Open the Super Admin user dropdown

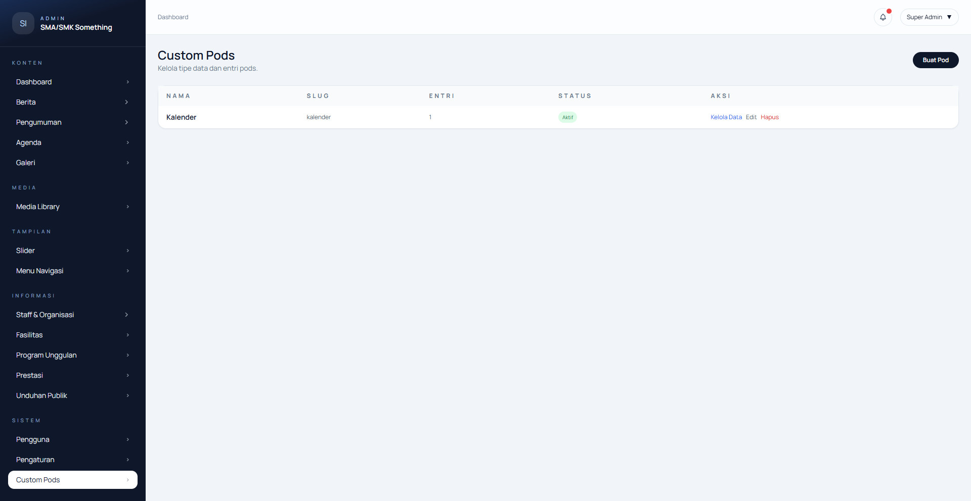click(x=929, y=17)
